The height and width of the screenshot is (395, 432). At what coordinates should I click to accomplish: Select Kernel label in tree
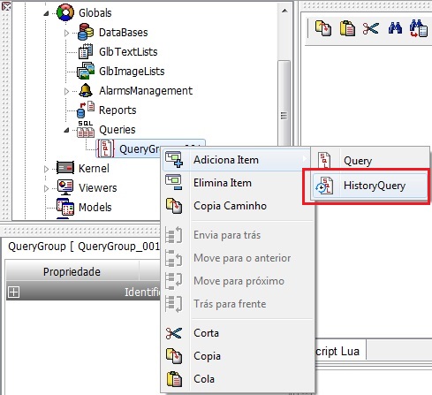click(94, 168)
